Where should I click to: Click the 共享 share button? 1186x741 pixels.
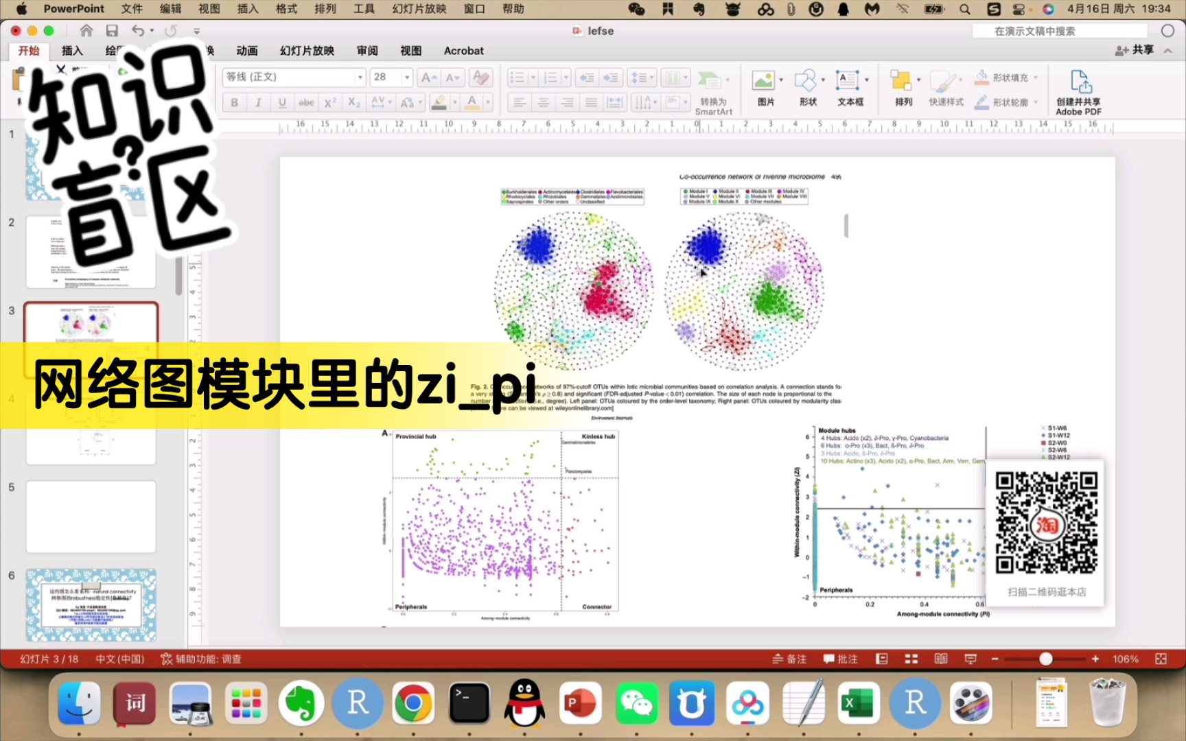point(1135,50)
